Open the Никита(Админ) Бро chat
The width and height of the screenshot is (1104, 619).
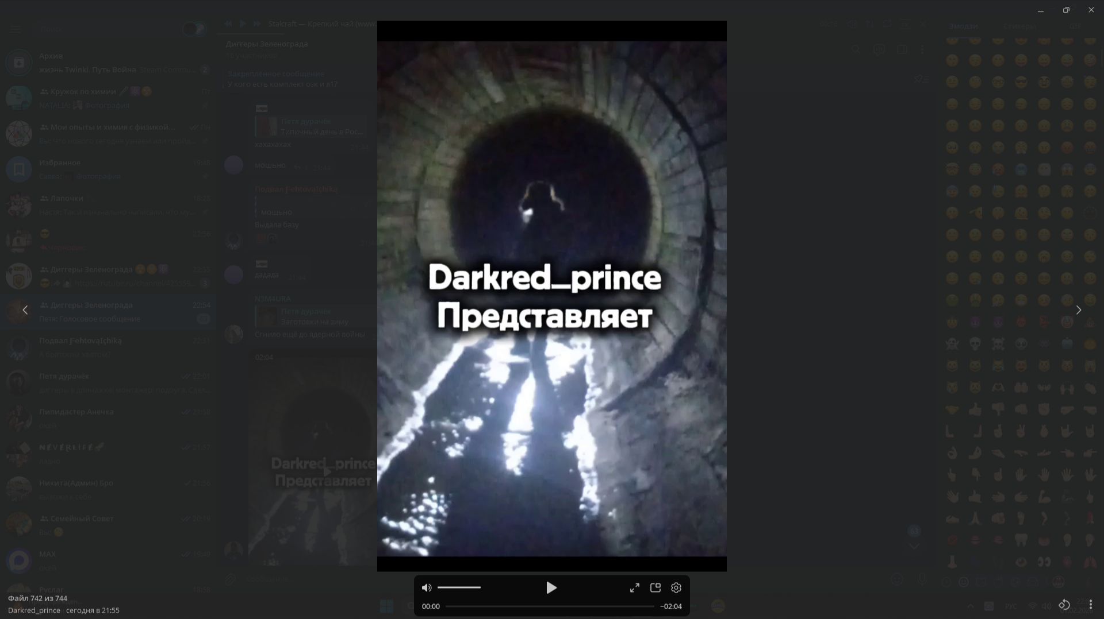[x=108, y=490]
